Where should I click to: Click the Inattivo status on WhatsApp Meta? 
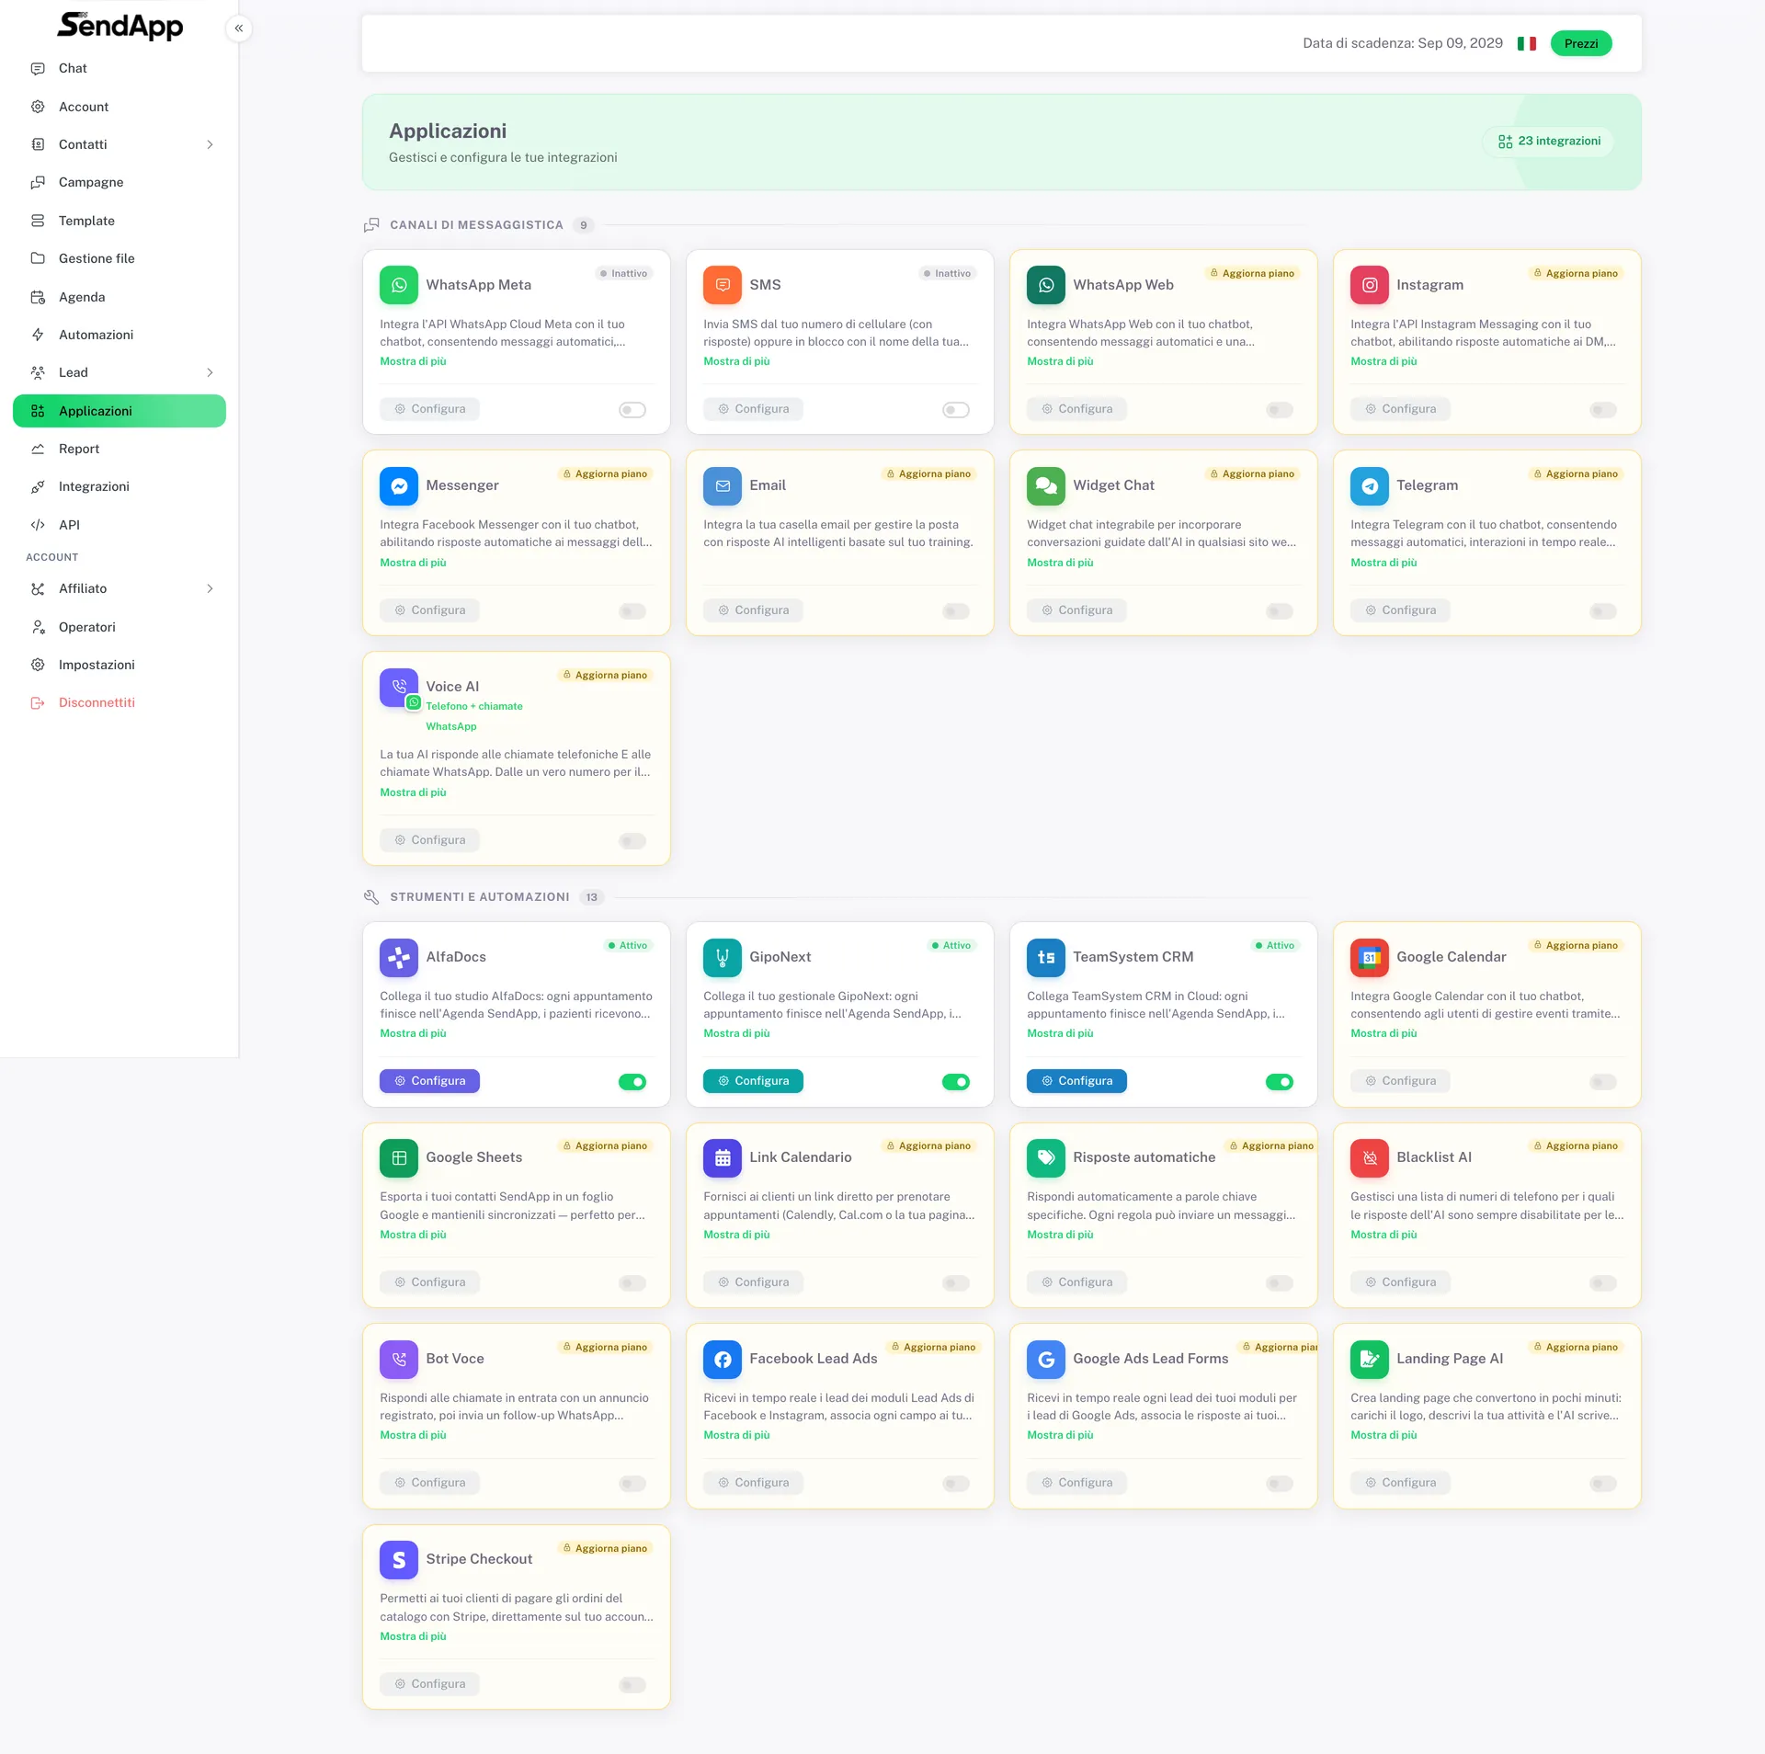623,273
